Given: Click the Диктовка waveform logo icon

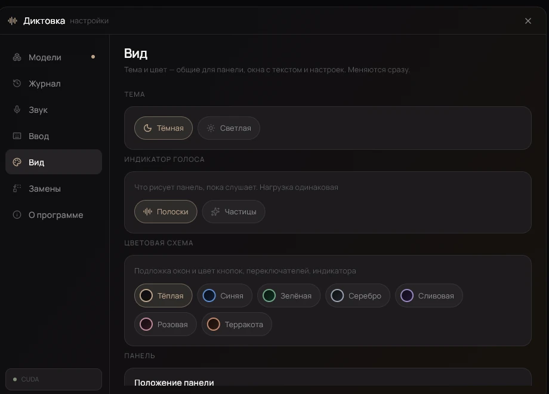Looking at the screenshot, I should (x=13, y=21).
